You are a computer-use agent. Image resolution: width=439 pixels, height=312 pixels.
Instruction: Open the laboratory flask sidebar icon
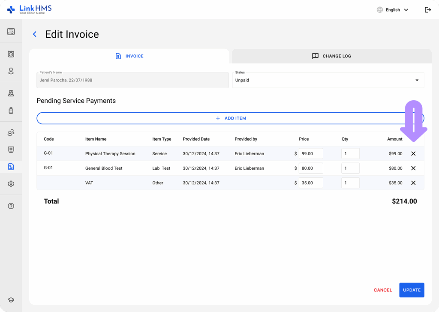point(11,93)
